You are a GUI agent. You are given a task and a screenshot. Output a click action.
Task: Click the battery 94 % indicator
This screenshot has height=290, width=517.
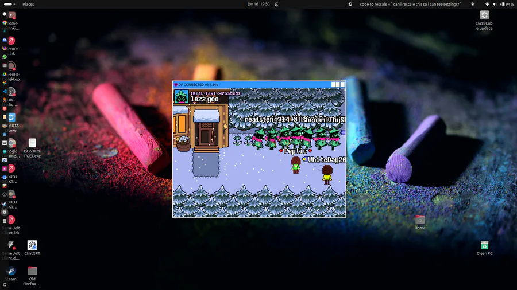click(507, 4)
